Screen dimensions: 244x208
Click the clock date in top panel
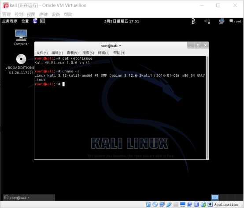[122, 21]
